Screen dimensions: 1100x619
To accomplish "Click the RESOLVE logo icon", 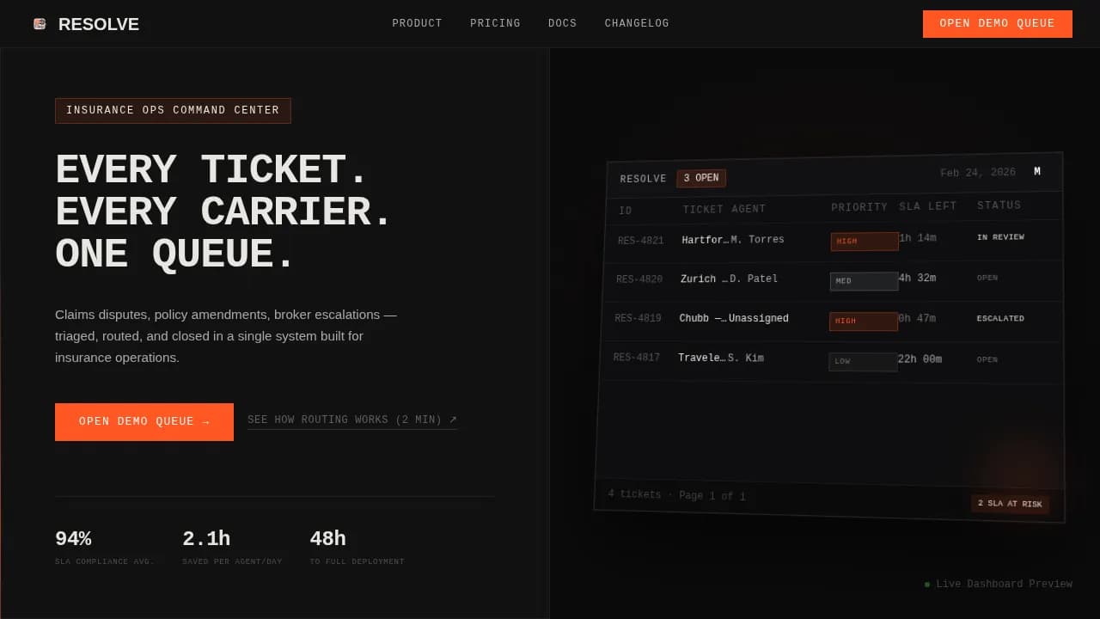I will click(x=40, y=24).
